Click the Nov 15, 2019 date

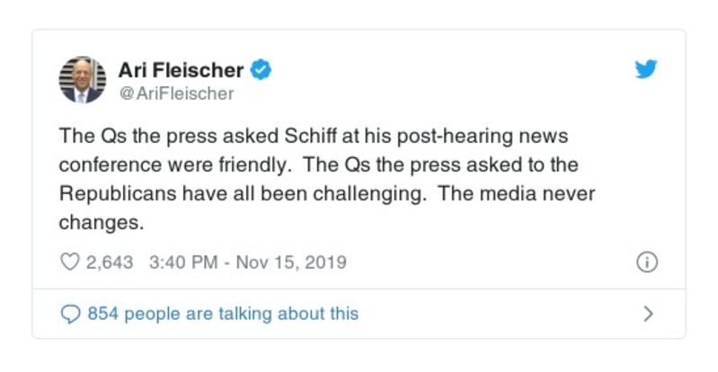coord(295,262)
